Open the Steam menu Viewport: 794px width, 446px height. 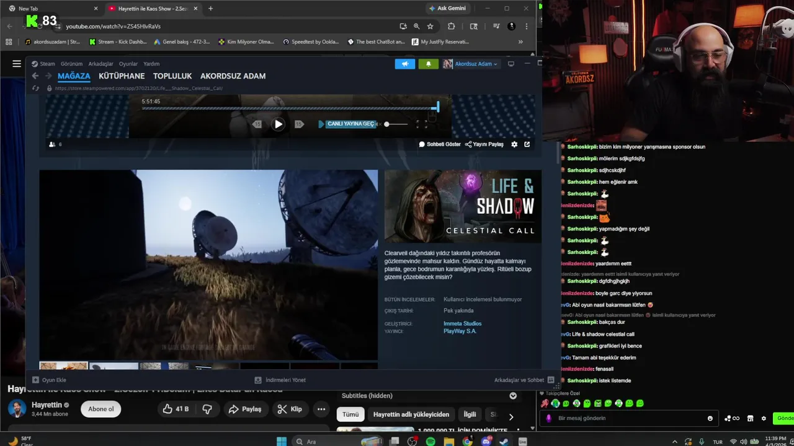pyautogui.click(x=43, y=64)
